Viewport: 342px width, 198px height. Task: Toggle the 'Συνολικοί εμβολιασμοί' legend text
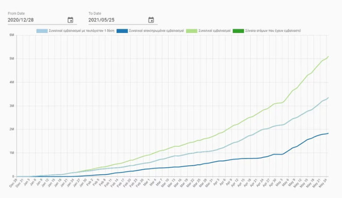pos(214,31)
